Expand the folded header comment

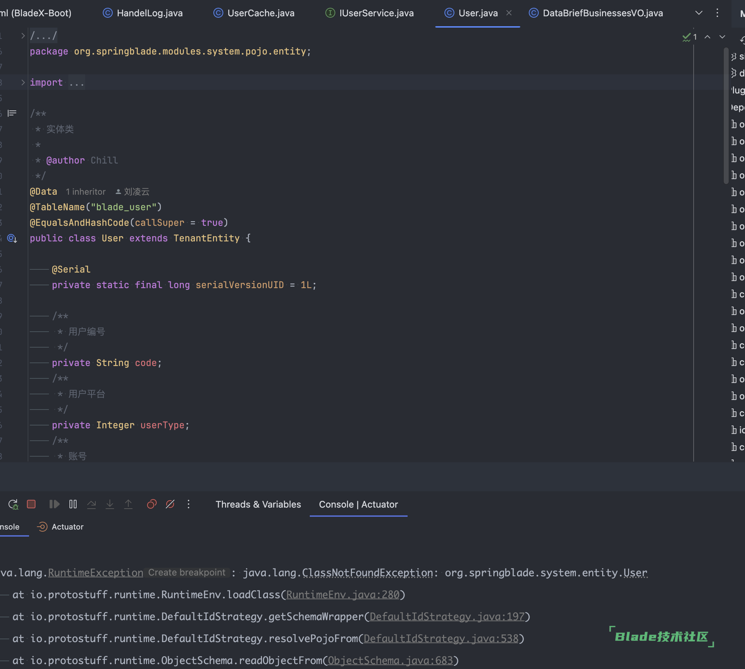(x=23, y=36)
